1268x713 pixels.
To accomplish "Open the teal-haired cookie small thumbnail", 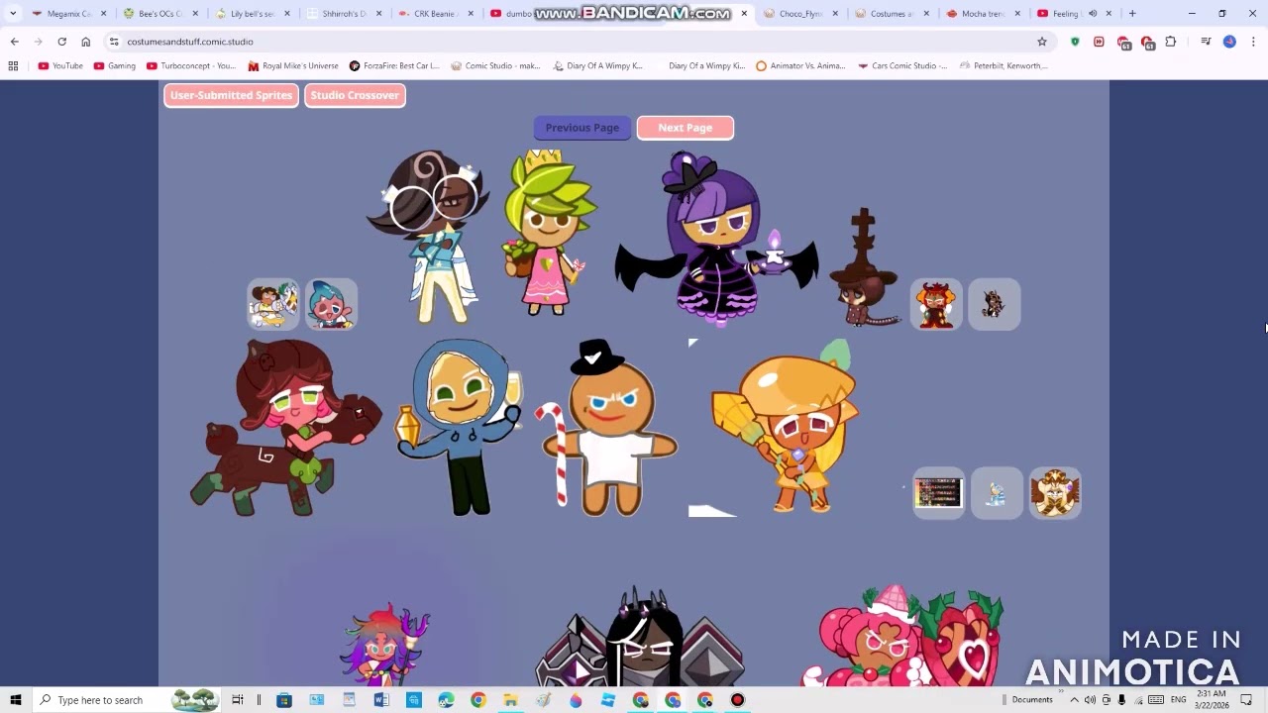I will click(x=331, y=304).
